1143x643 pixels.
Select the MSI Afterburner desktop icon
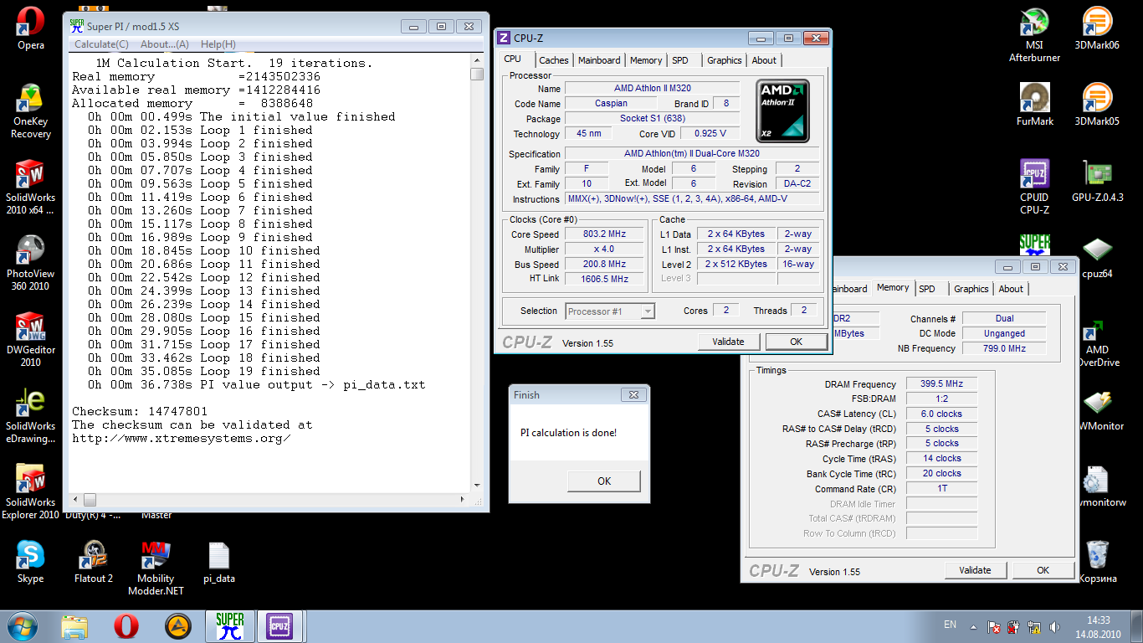click(x=1034, y=34)
